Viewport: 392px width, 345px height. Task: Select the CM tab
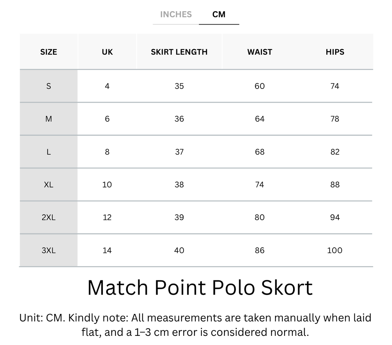click(219, 14)
